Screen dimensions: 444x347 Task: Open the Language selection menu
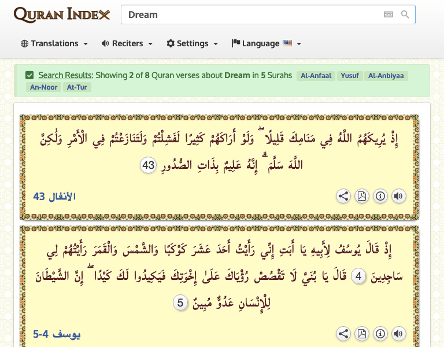pos(267,43)
